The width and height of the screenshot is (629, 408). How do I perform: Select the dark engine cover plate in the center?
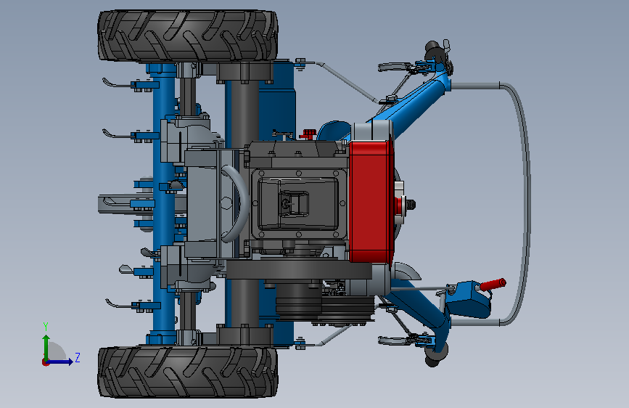pyautogui.click(x=298, y=204)
